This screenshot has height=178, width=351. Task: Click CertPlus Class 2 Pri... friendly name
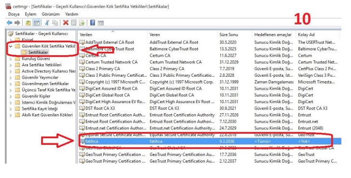point(317,69)
